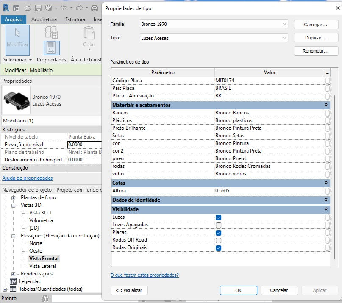Select Volumetria view in project browser
342x303 pixels.
pyautogui.click(x=41, y=220)
